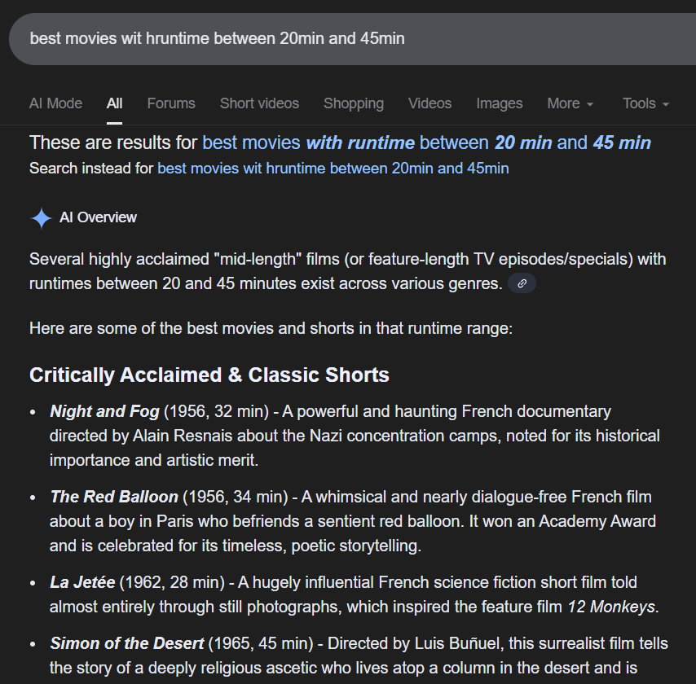Switch to AI Mode tab
This screenshot has width=696, height=684.
pyautogui.click(x=55, y=103)
